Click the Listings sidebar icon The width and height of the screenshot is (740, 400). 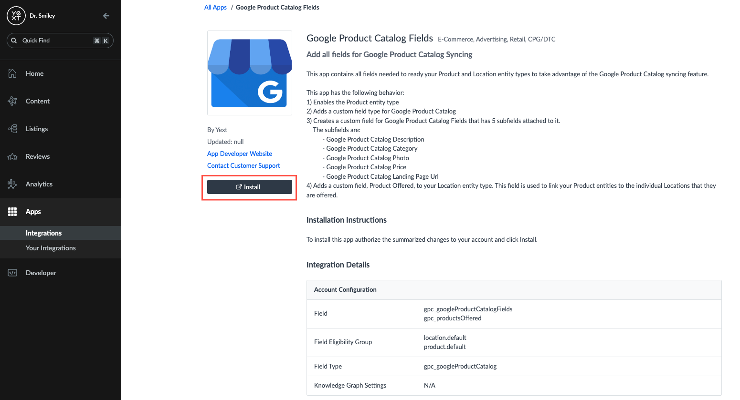click(12, 129)
